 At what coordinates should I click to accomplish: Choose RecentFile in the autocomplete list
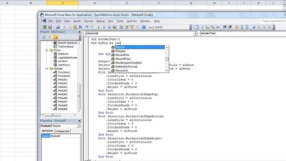[138, 55]
